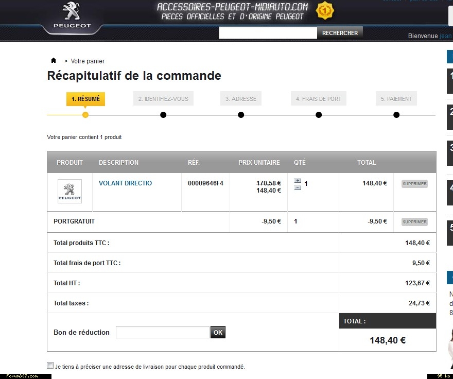The width and height of the screenshot is (453, 379).
Task: Select the 1. Résumé step tab
Action: 85,99
